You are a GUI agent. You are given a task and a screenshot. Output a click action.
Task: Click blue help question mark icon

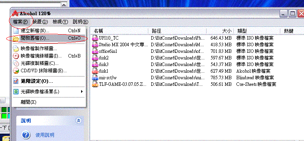26,135
